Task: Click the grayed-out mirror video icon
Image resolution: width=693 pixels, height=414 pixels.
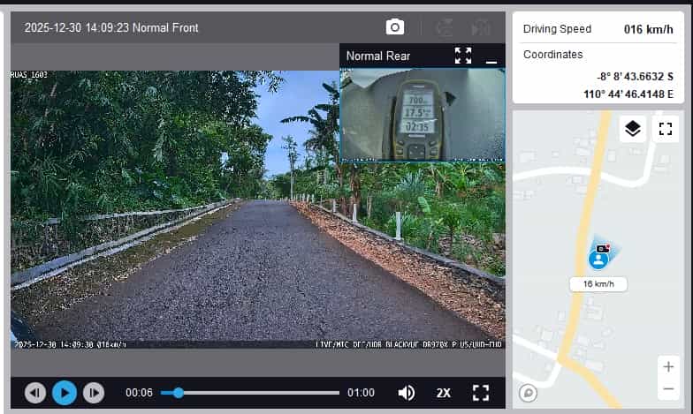Action: coord(481,27)
